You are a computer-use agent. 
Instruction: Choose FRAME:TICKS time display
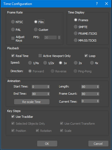(x=76, y=34)
